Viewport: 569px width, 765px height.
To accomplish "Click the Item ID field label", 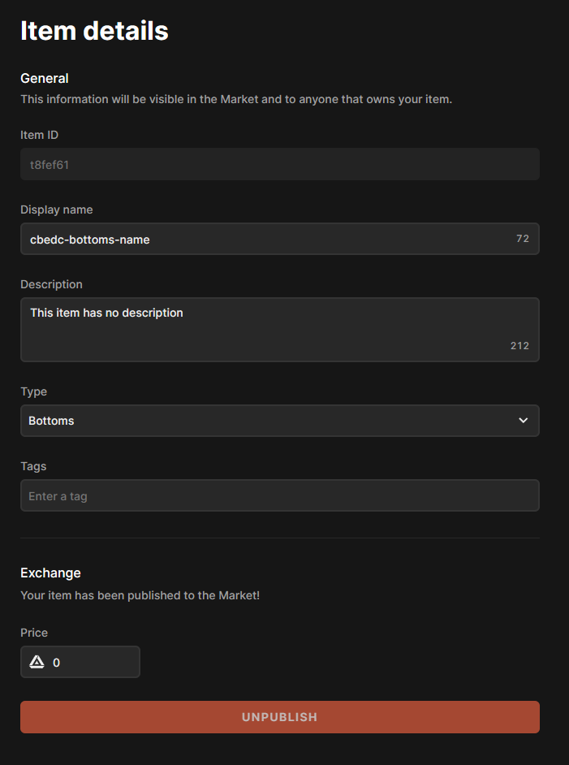I will [39, 135].
